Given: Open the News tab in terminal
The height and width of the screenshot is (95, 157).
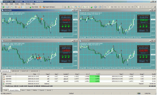Looking at the screenshot, I should 23,90.
